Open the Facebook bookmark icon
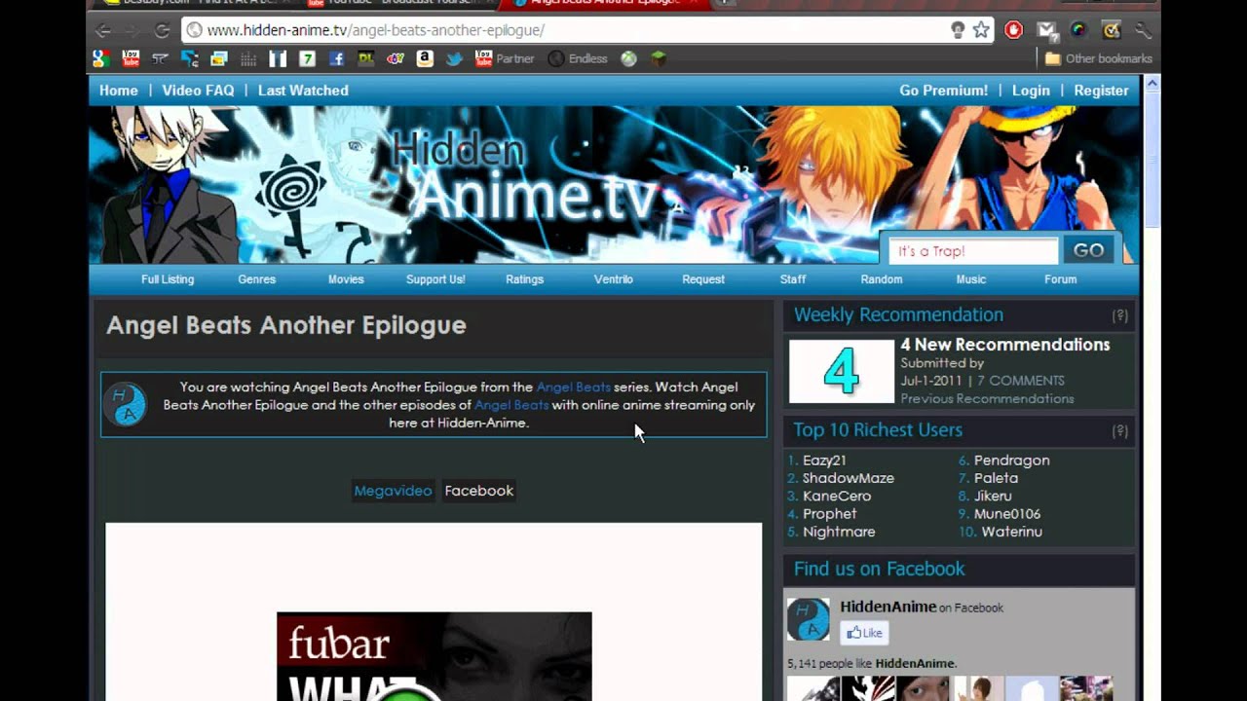 336,58
